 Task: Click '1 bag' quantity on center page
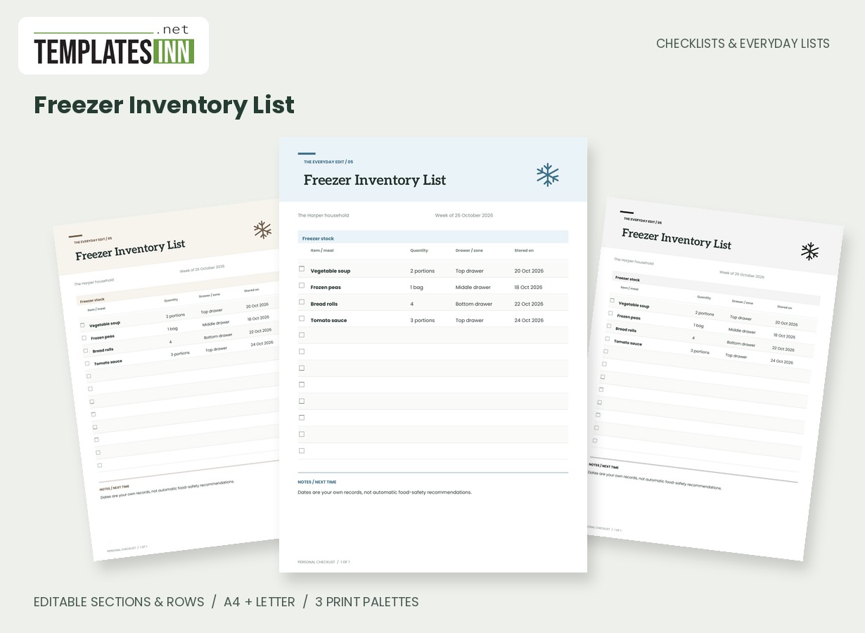click(x=417, y=287)
